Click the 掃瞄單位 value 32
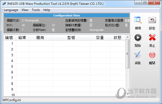The height and width of the screenshot is (104, 162). pyautogui.click(x=53, y=25)
